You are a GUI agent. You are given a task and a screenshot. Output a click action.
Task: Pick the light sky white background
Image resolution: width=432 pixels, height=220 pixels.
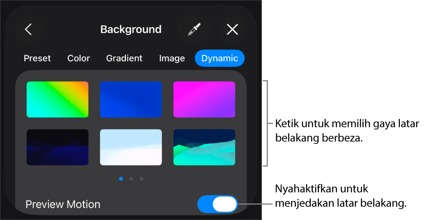131,147
